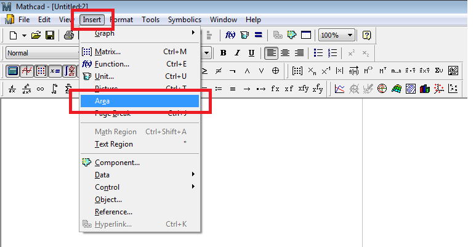Toggle bulleted list formatting
The height and width of the screenshot is (247, 476).
tap(318, 53)
